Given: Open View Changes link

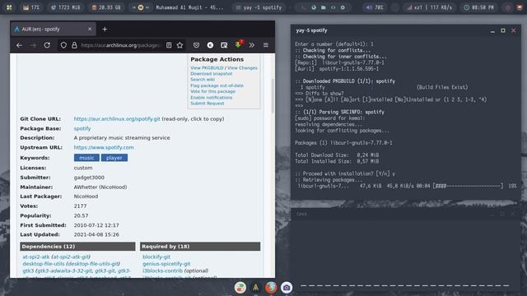Looking at the screenshot, I should 242,67.
